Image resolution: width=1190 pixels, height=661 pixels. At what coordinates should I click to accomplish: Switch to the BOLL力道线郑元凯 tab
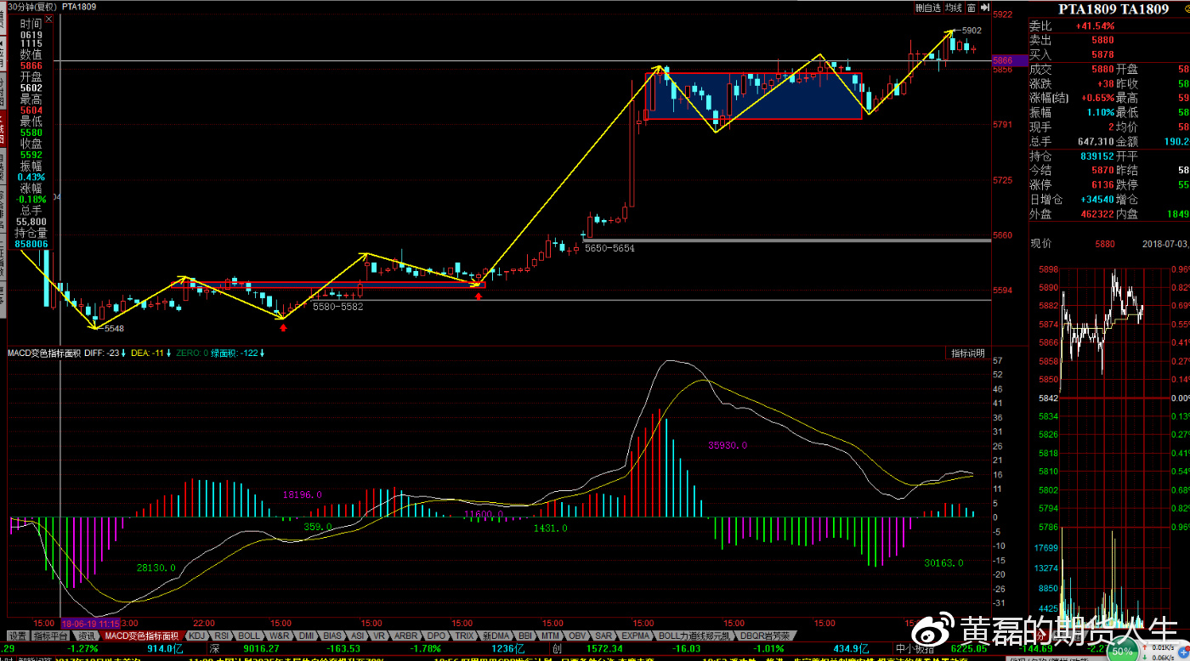(695, 636)
